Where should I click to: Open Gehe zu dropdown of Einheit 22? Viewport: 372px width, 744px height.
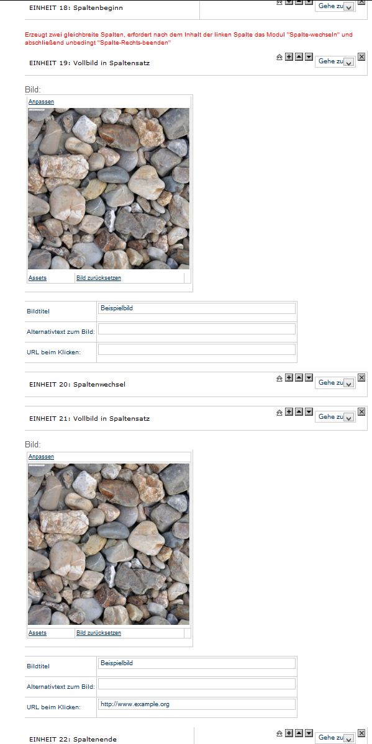click(335, 738)
